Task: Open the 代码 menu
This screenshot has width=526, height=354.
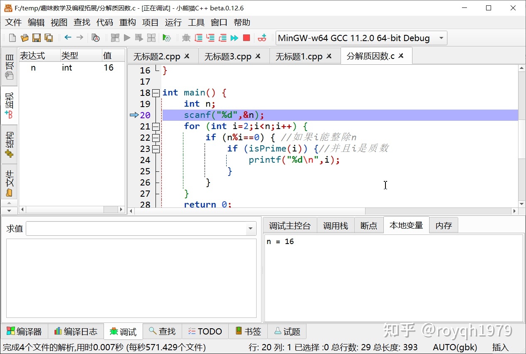Action: click(x=105, y=22)
